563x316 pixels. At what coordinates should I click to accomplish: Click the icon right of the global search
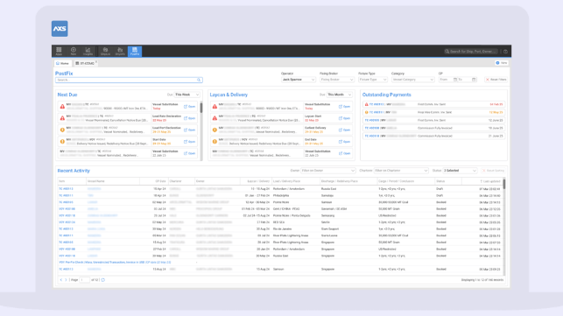pyautogui.click(x=505, y=52)
